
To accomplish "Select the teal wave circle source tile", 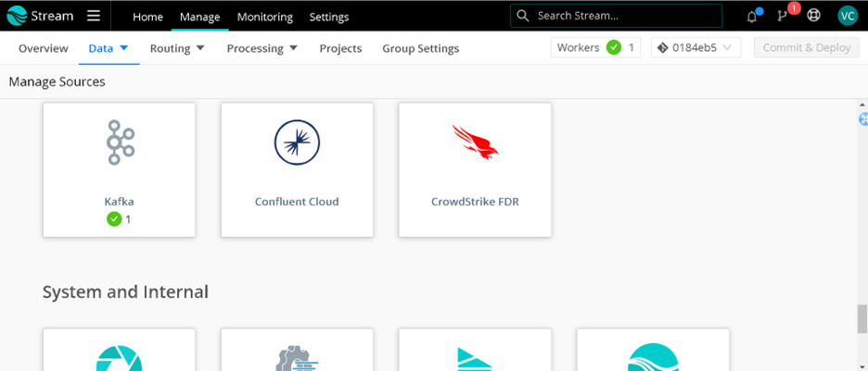I will click(653, 350).
